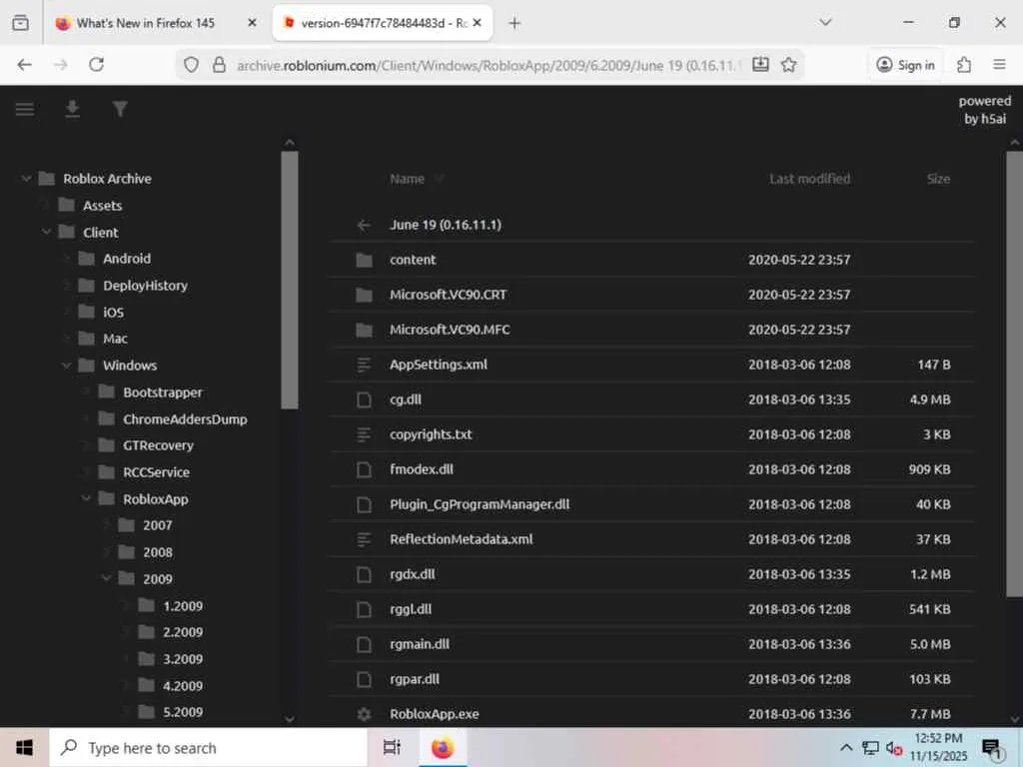The image size is (1023, 767).
Task: Open Plugin_CgProgramManager.dll file link
Action: click(480, 504)
